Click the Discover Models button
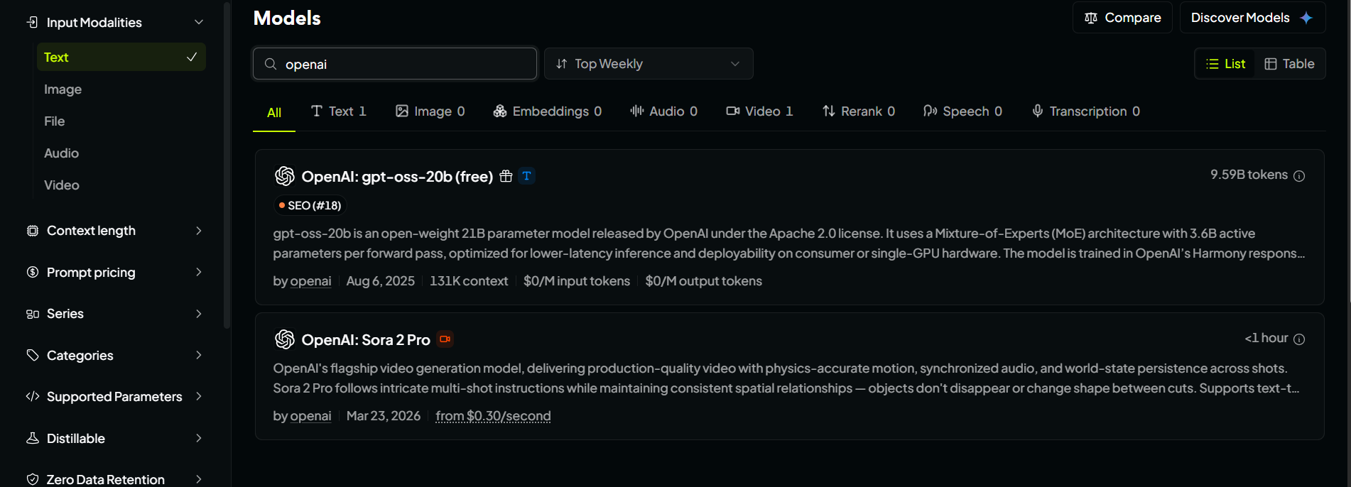1351x487 pixels. [1252, 18]
